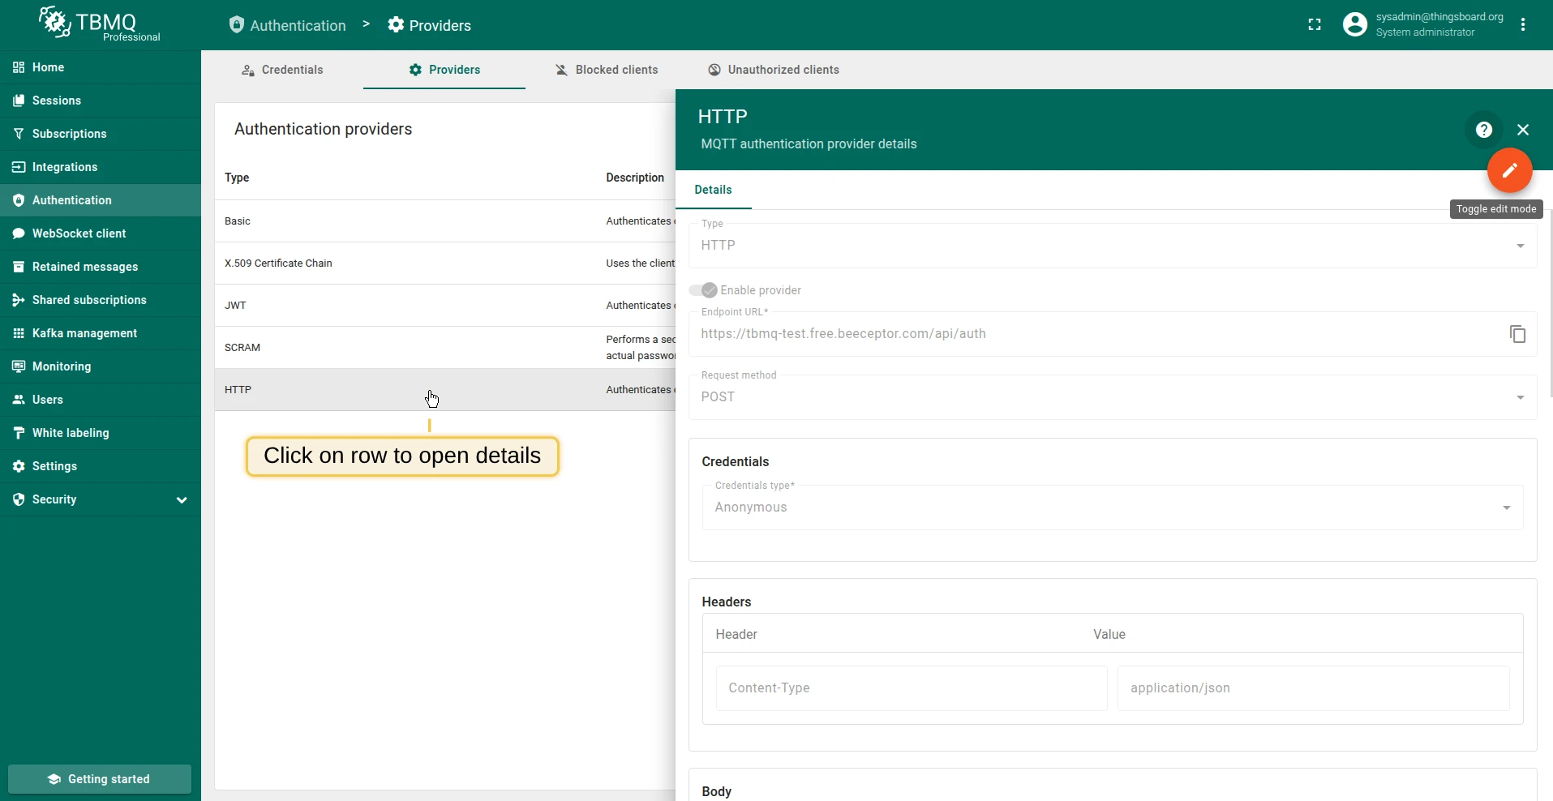
Task: Open Integrations in the sidebar
Action: click(101, 167)
